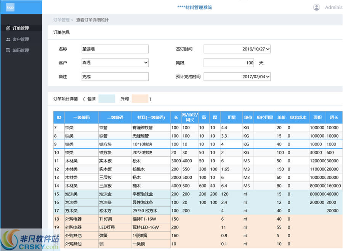343x251 pixels.
Task: Click the 备注 input field
Action: click(x=115, y=76)
